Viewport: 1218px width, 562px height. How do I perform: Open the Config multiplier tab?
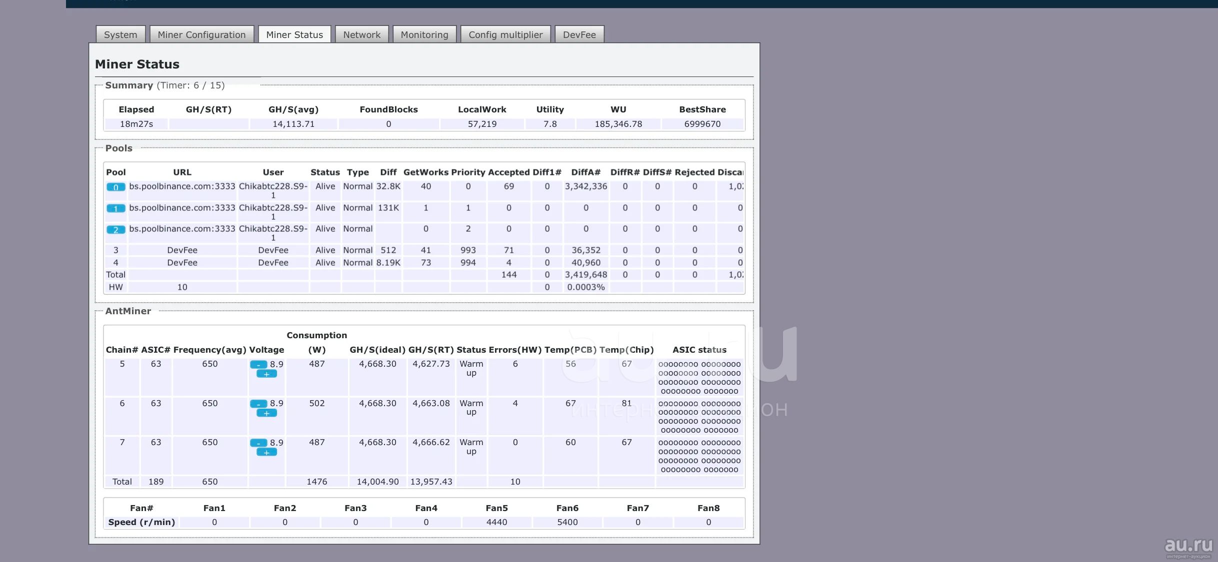(505, 34)
